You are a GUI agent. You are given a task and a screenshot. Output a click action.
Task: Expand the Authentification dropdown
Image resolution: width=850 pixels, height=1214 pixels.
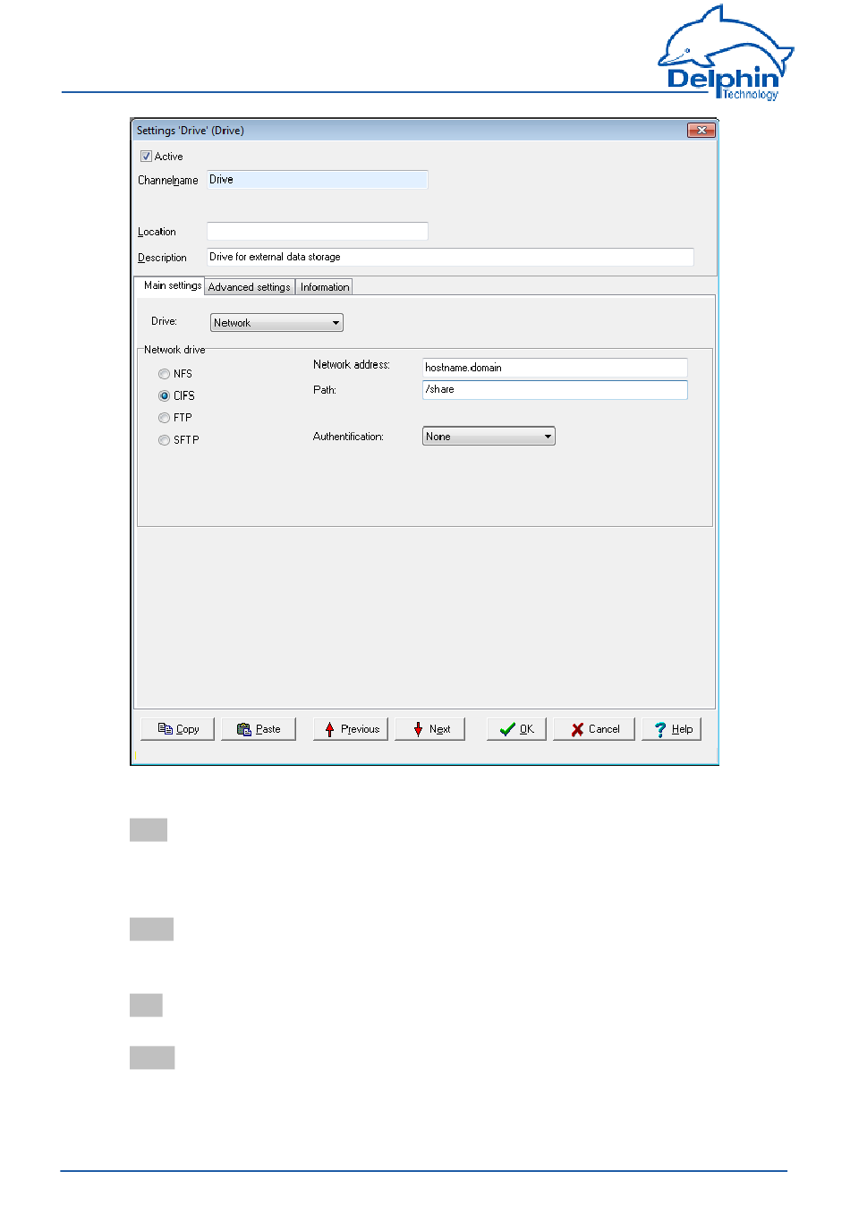pyautogui.click(x=489, y=437)
